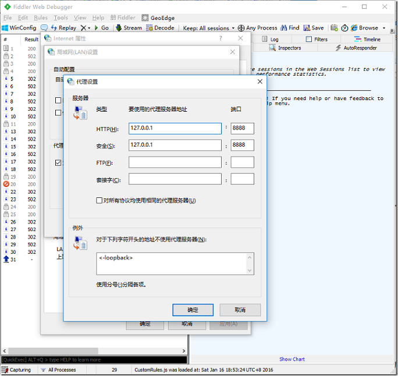This screenshot has width=398, height=376.
Task: Click exceptions box scroll up arrow
Action: [x=250, y=257]
